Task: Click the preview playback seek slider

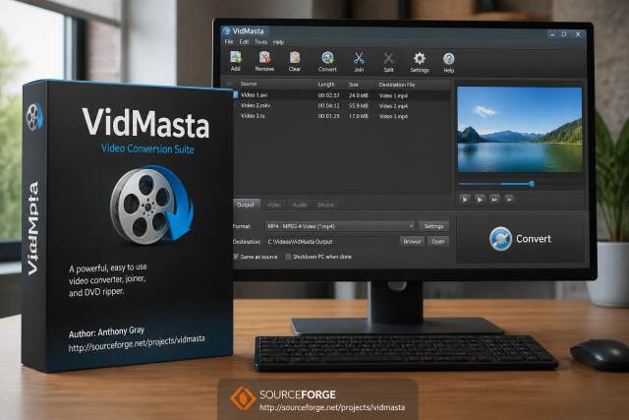Action: [x=496, y=184]
